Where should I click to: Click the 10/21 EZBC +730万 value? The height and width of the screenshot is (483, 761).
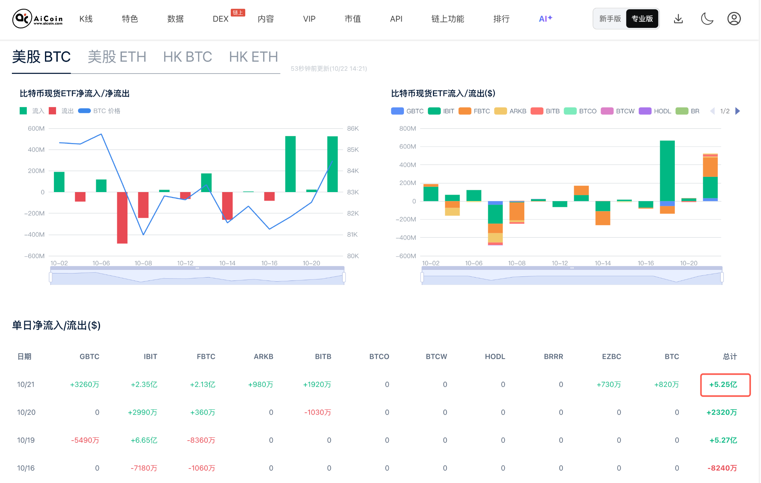click(609, 385)
